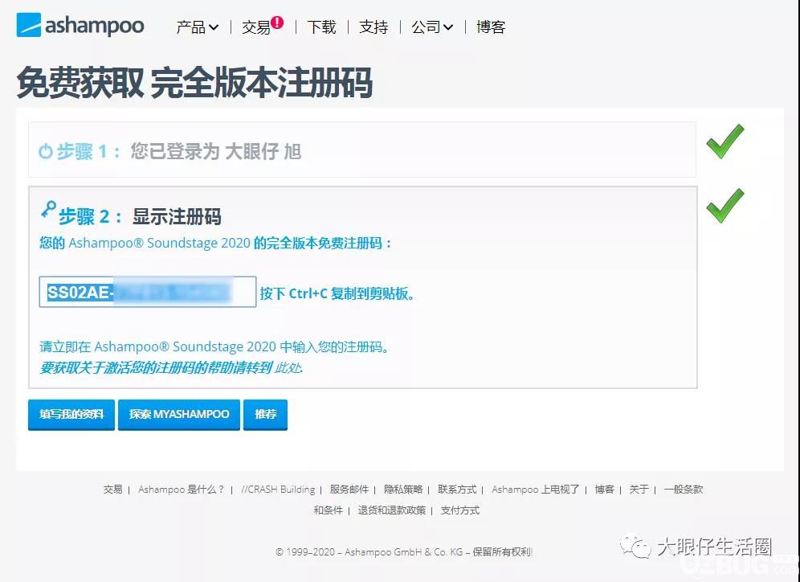Click the 填写我的资料 button
This screenshot has height=582, width=800.
71,415
